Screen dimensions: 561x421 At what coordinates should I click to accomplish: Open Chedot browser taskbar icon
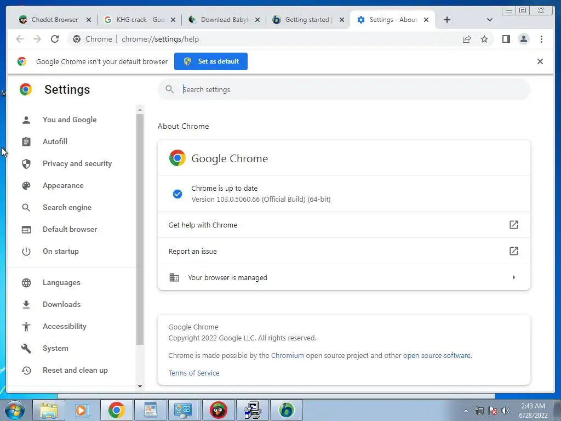pyautogui.click(x=218, y=410)
